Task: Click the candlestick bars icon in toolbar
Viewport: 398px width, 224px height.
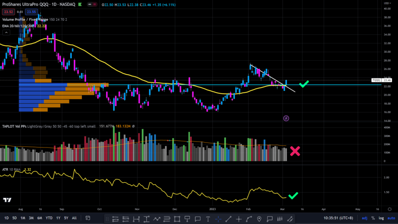Action: pyautogui.click(x=280, y=219)
